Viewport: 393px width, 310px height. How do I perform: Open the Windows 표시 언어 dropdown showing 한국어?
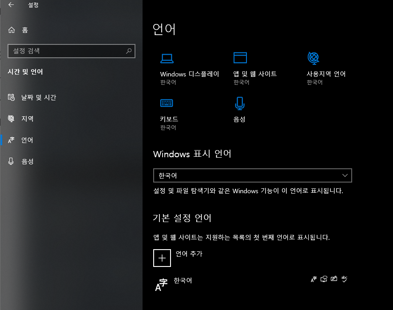point(252,175)
